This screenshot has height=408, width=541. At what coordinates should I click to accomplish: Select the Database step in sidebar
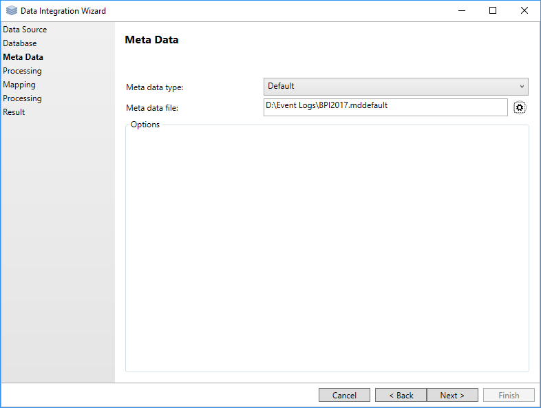click(x=20, y=43)
